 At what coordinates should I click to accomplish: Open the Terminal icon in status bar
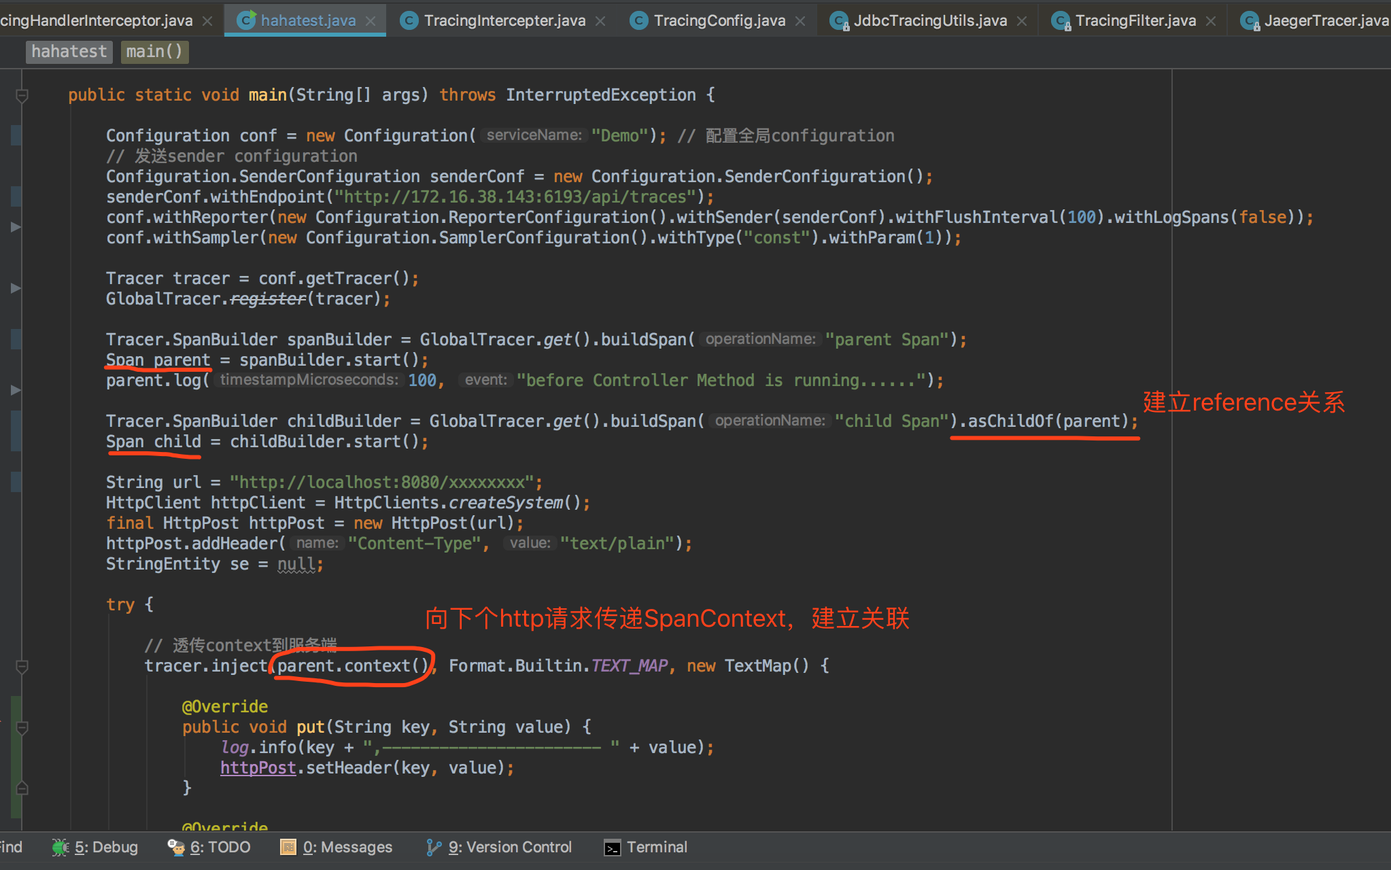pyautogui.click(x=612, y=848)
